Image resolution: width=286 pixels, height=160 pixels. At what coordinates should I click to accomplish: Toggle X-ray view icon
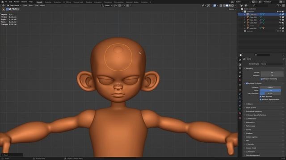(x=221, y=5)
